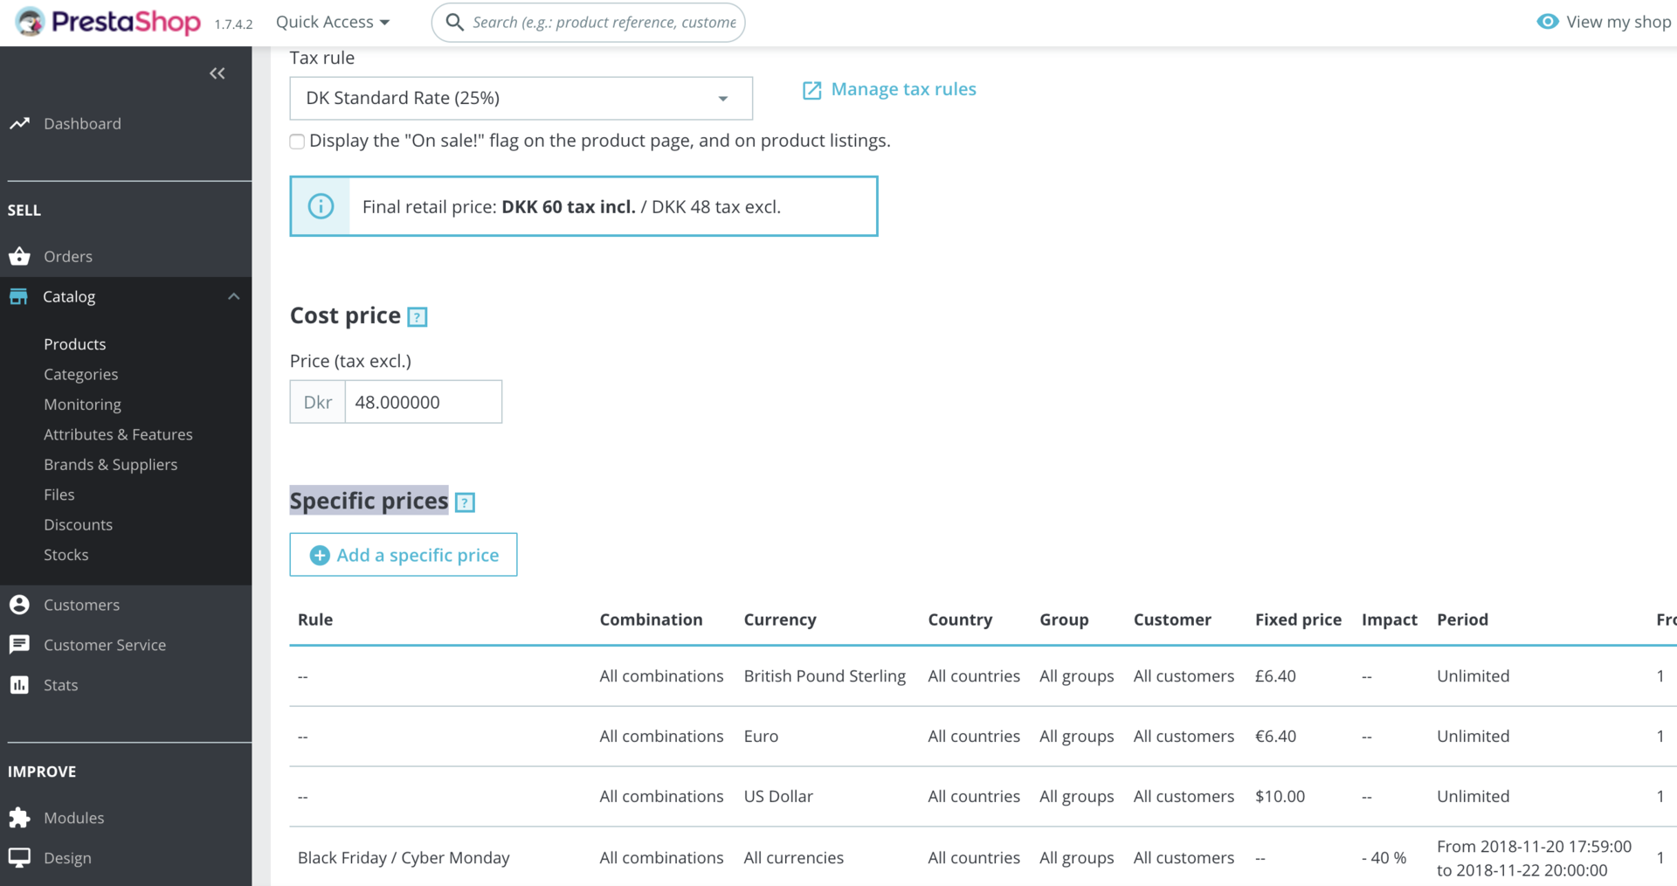Click the Customers person icon
This screenshot has width=1677, height=886.
(19, 605)
